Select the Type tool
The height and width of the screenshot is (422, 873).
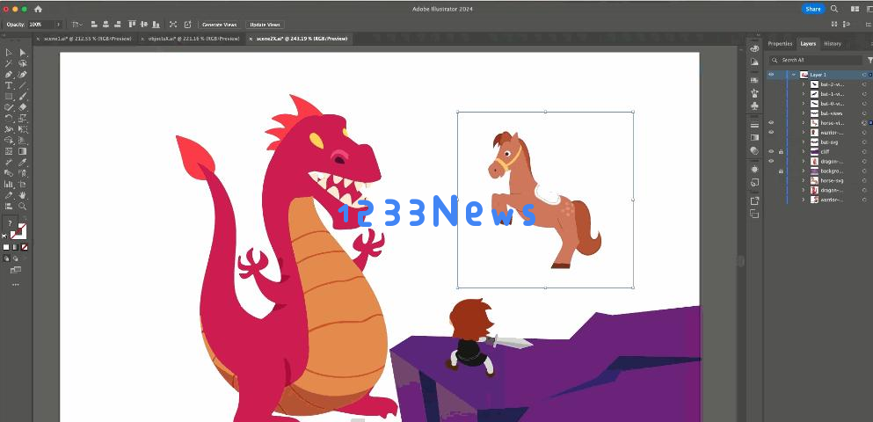pos(9,85)
